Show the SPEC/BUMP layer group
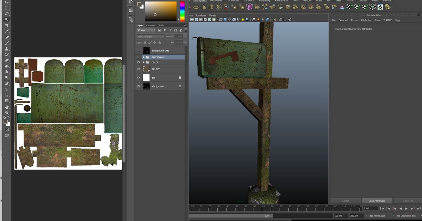 tap(139, 57)
